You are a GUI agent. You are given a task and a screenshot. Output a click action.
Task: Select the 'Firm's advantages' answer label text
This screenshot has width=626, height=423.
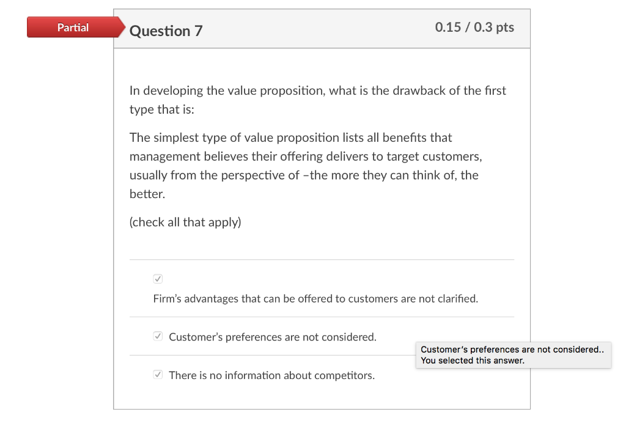(315, 299)
